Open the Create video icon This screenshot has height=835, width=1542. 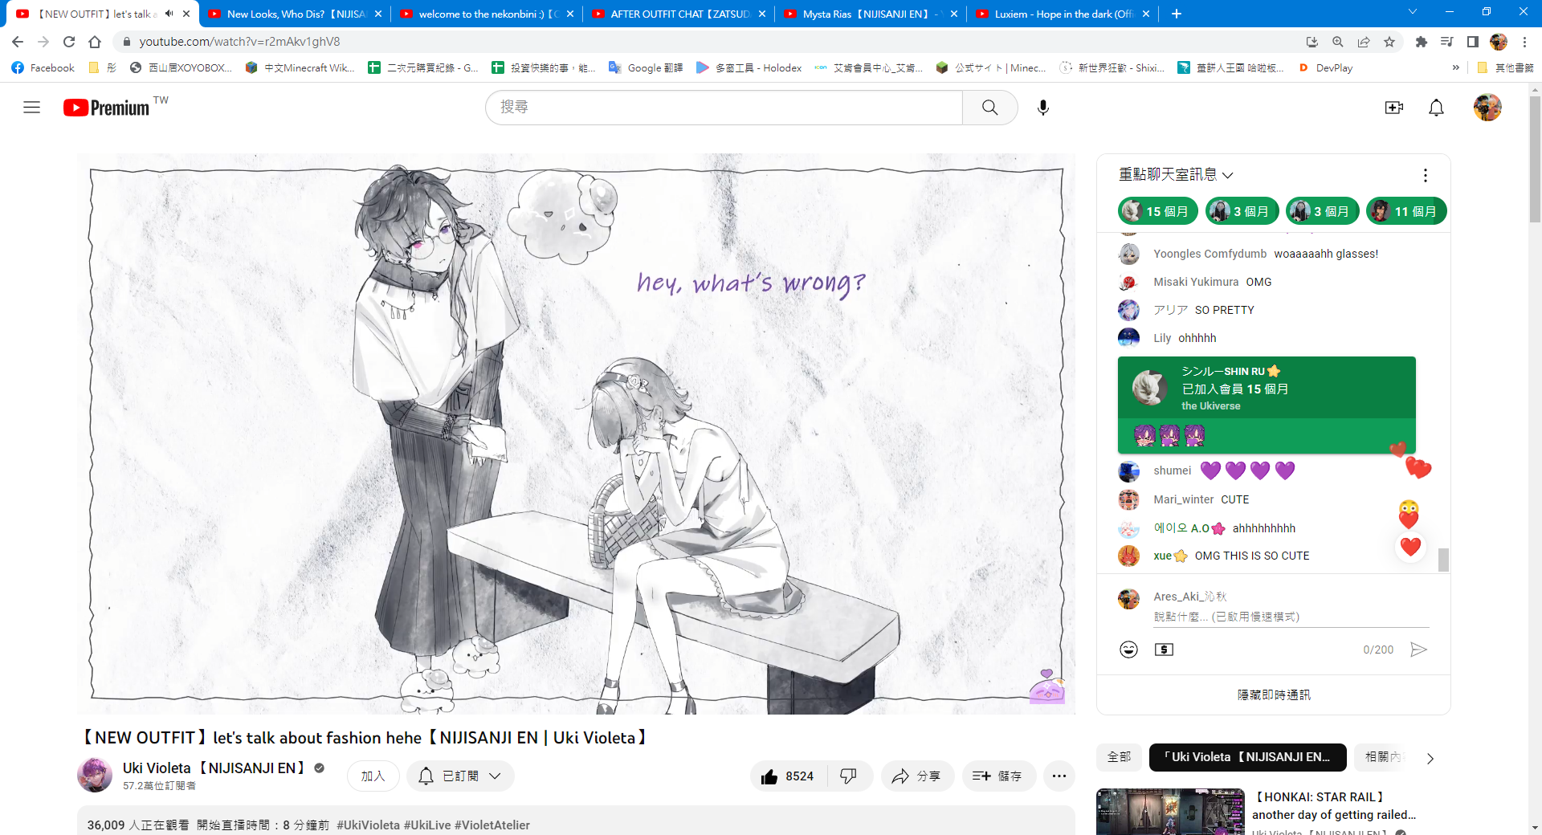pyautogui.click(x=1393, y=108)
